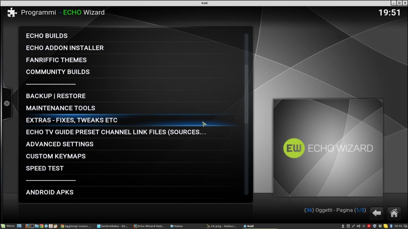The image size is (408, 229).
Task: Switch to 'androidaba - Sk...' taskbar window
Action: click(x=112, y=226)
